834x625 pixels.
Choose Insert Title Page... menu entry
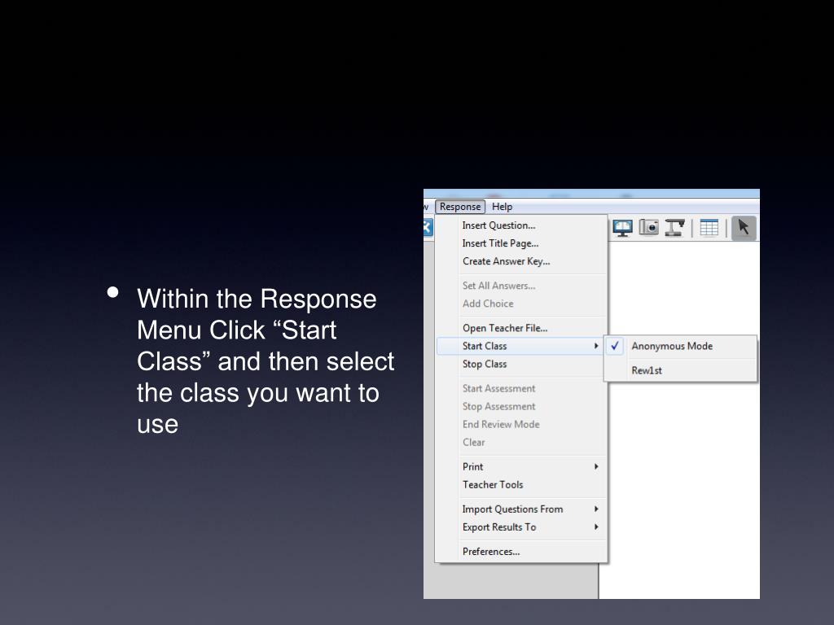[x=521, y=243]
